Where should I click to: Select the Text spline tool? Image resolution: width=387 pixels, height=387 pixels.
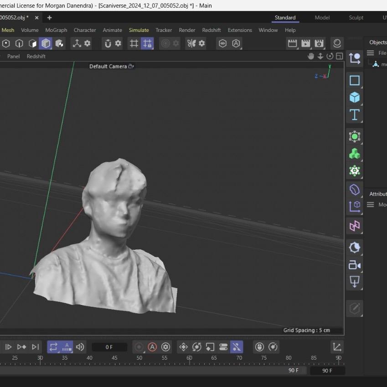(x=355, y=115)
